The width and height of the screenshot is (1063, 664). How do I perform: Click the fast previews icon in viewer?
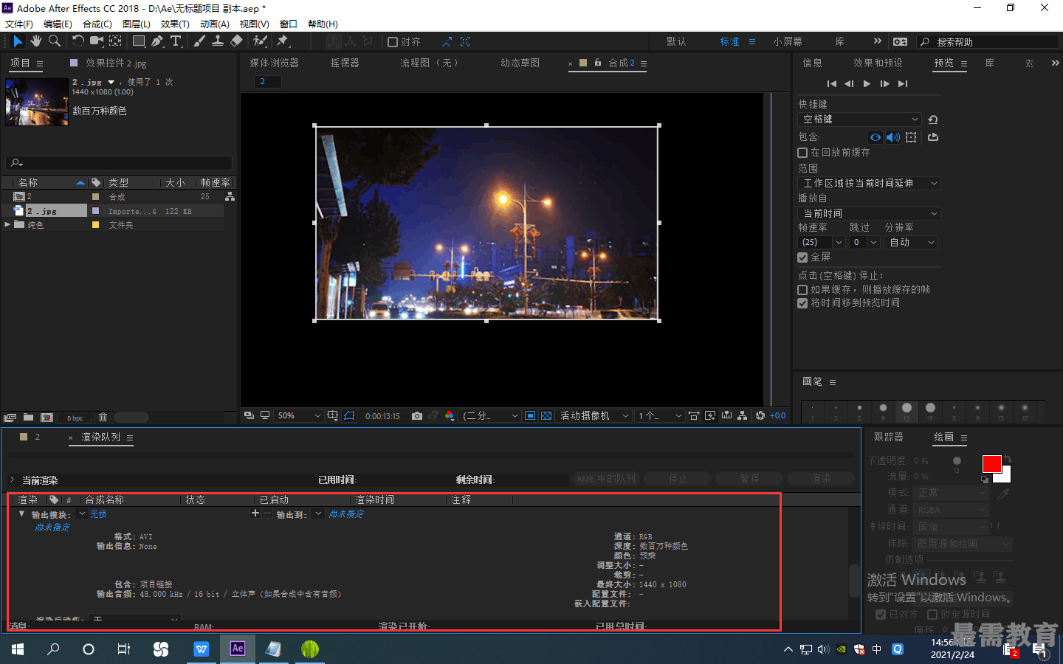tap(710, 416)
